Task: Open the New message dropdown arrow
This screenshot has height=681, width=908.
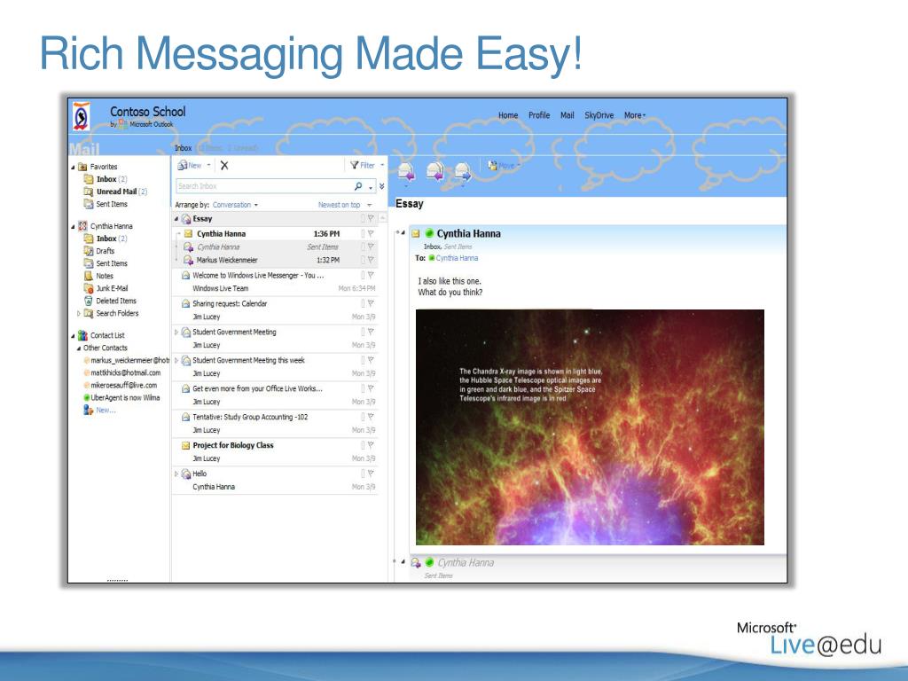Action: [x=208, y=166]
